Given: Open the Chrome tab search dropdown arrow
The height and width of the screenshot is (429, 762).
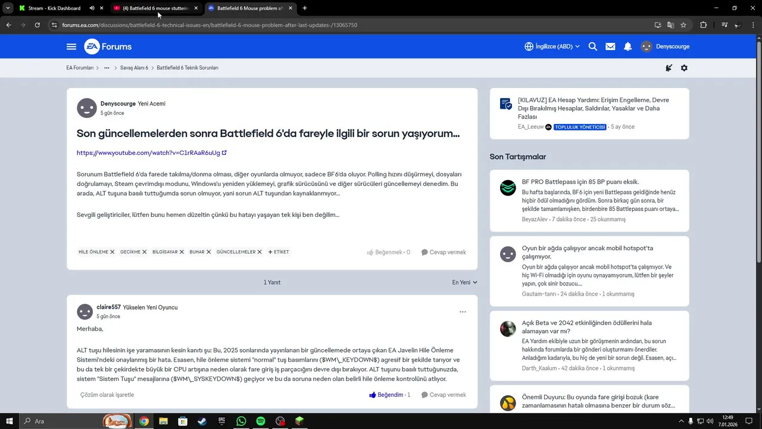Looking at the screenshot, I should tap(8, 8).
